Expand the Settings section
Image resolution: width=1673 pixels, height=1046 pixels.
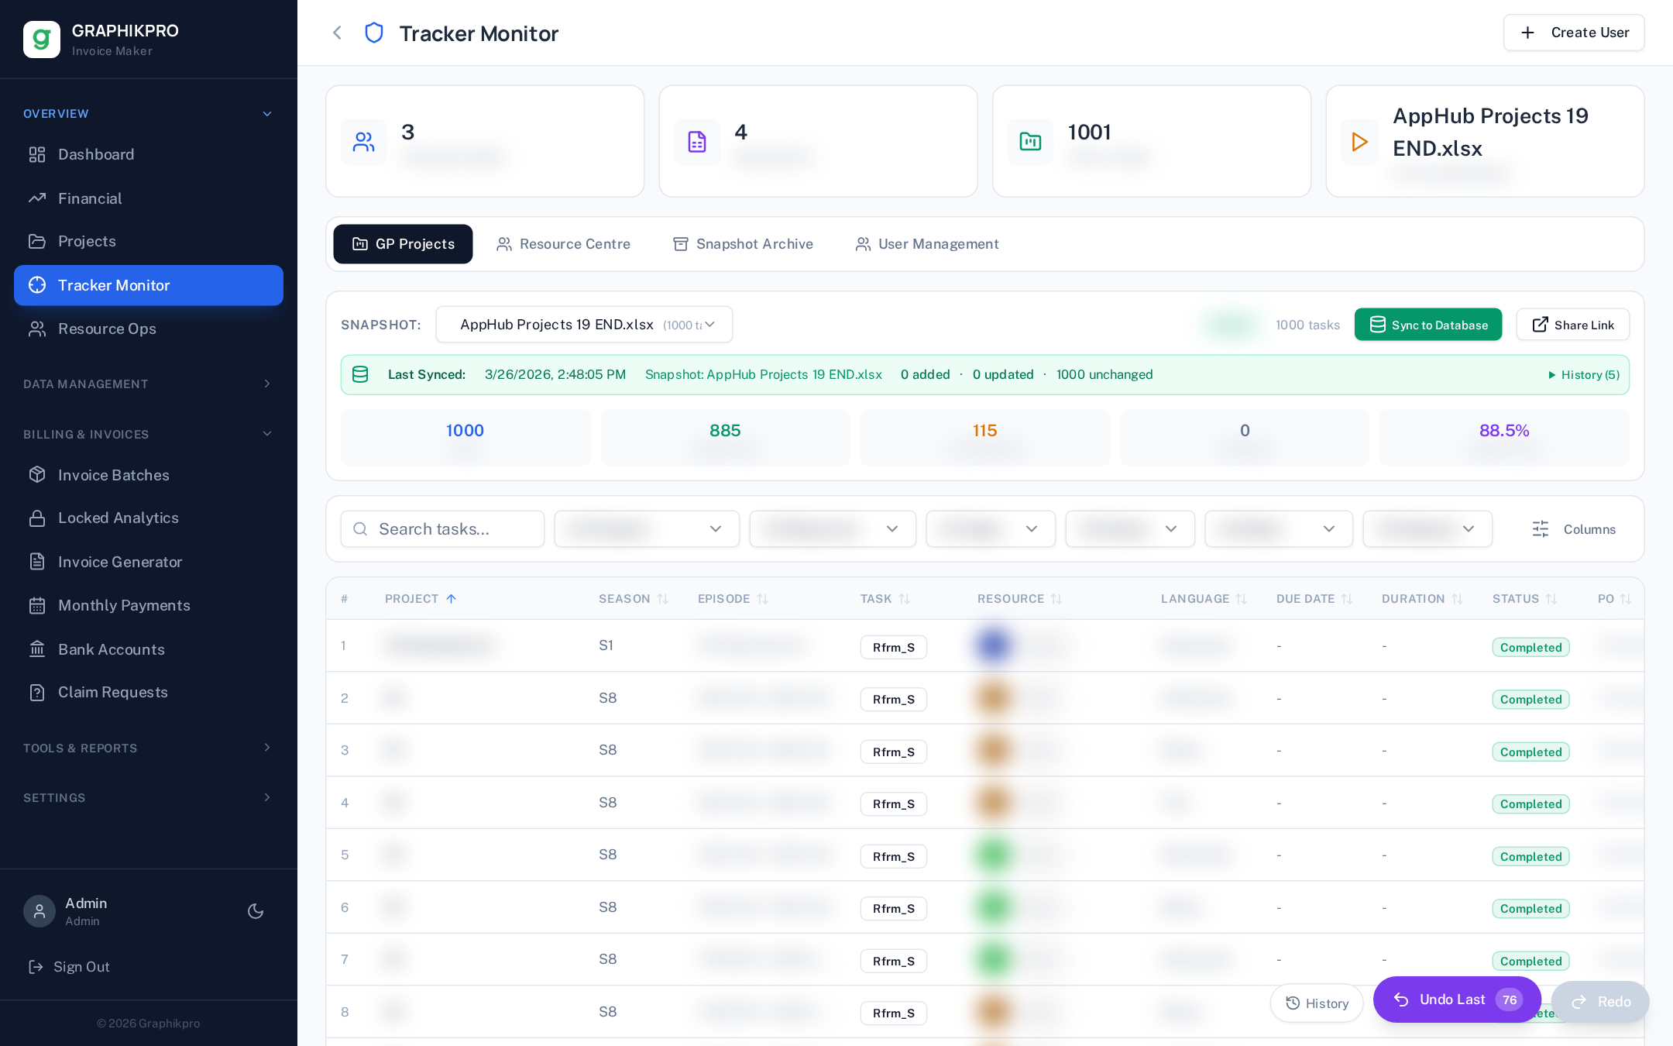click(149, 798)
